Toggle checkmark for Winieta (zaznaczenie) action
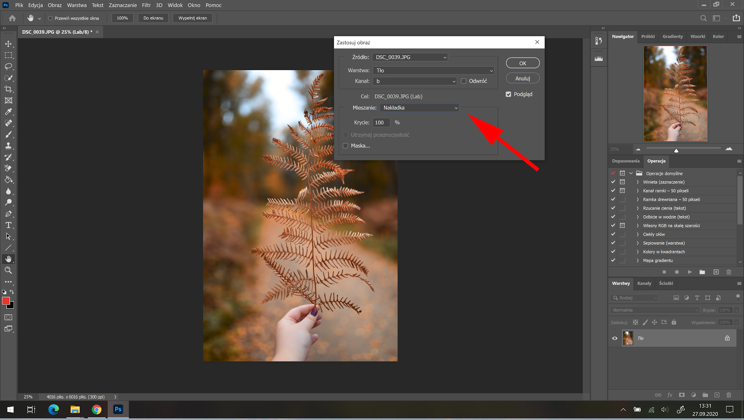Image resolution: width=744 pixels, height=420 pixels. coord(613,182)
